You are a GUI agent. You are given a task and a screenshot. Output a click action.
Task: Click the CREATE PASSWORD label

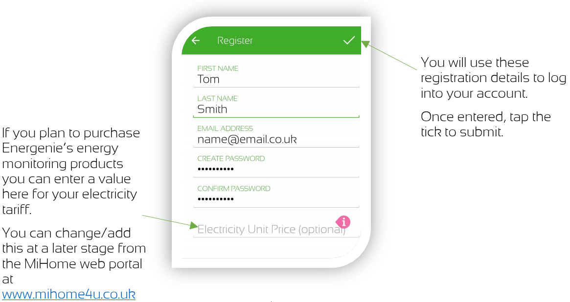[x=231, y=159]
